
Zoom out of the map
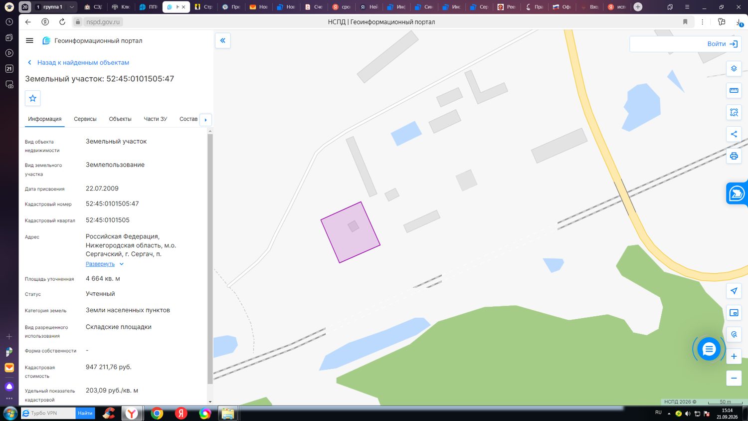[x=734, y=378]
